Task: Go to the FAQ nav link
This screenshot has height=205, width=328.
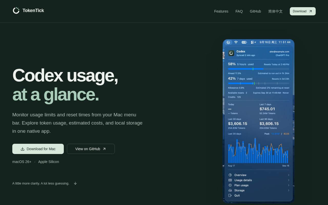Action: 239,11
